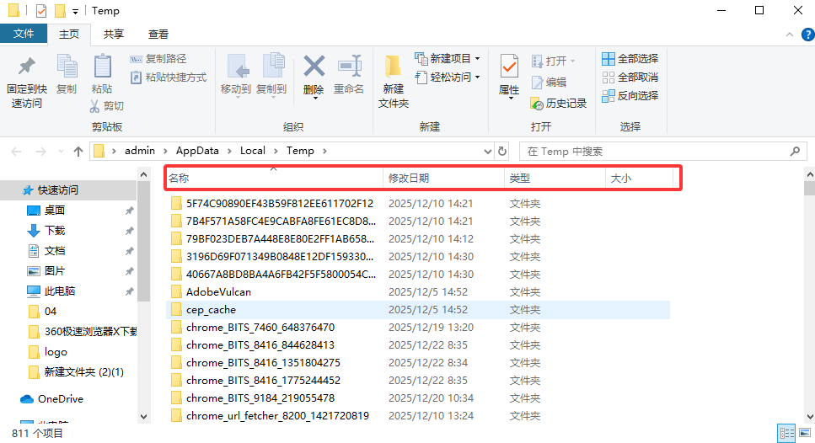Select folder 5F74C90890EF43B59F812EE611702F12
Viewport: 815px width, 443px height.
pos(418,204)
